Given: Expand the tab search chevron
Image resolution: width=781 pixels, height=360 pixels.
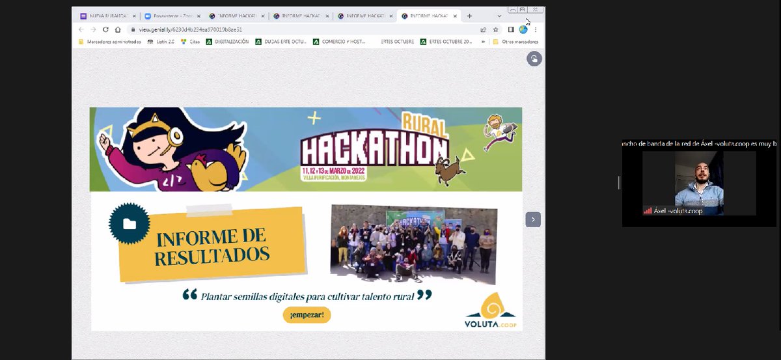Looking at the screenshot, I should (x=499, y=16).
